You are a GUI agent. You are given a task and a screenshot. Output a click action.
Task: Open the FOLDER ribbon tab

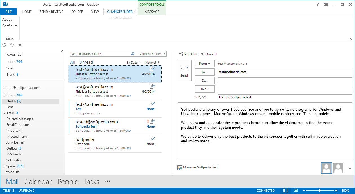pyautogui.click(x=77, y=12)
